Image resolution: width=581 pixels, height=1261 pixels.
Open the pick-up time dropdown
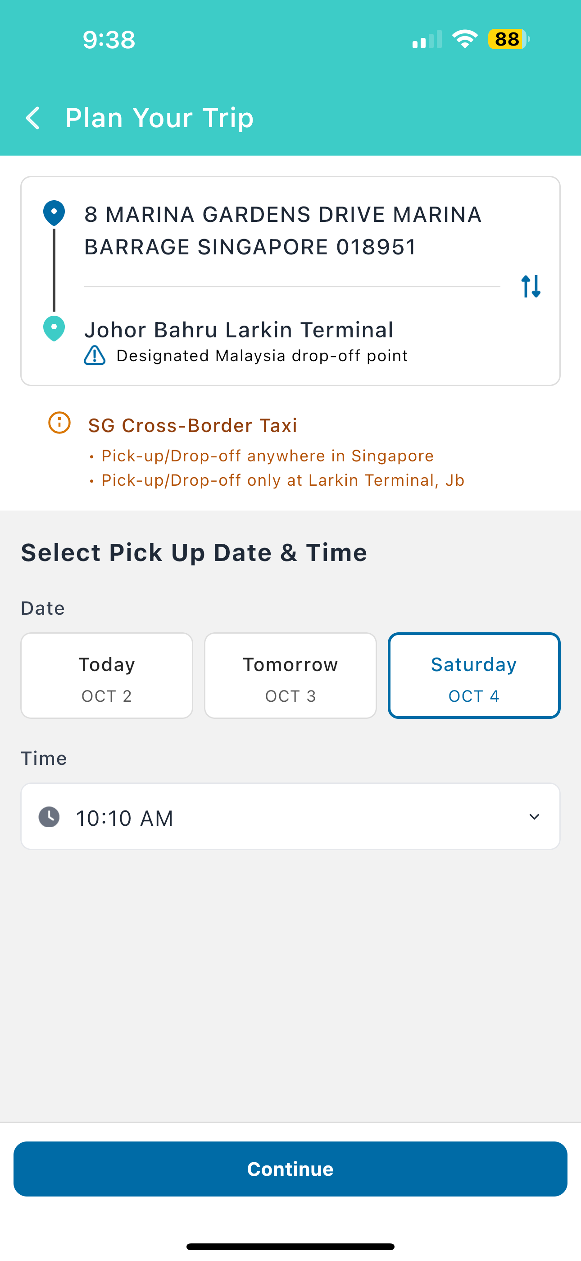(290, 816)
